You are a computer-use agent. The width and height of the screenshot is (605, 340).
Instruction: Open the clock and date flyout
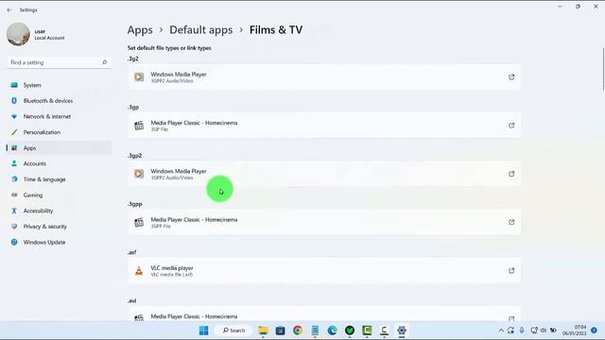click(574, 331)
